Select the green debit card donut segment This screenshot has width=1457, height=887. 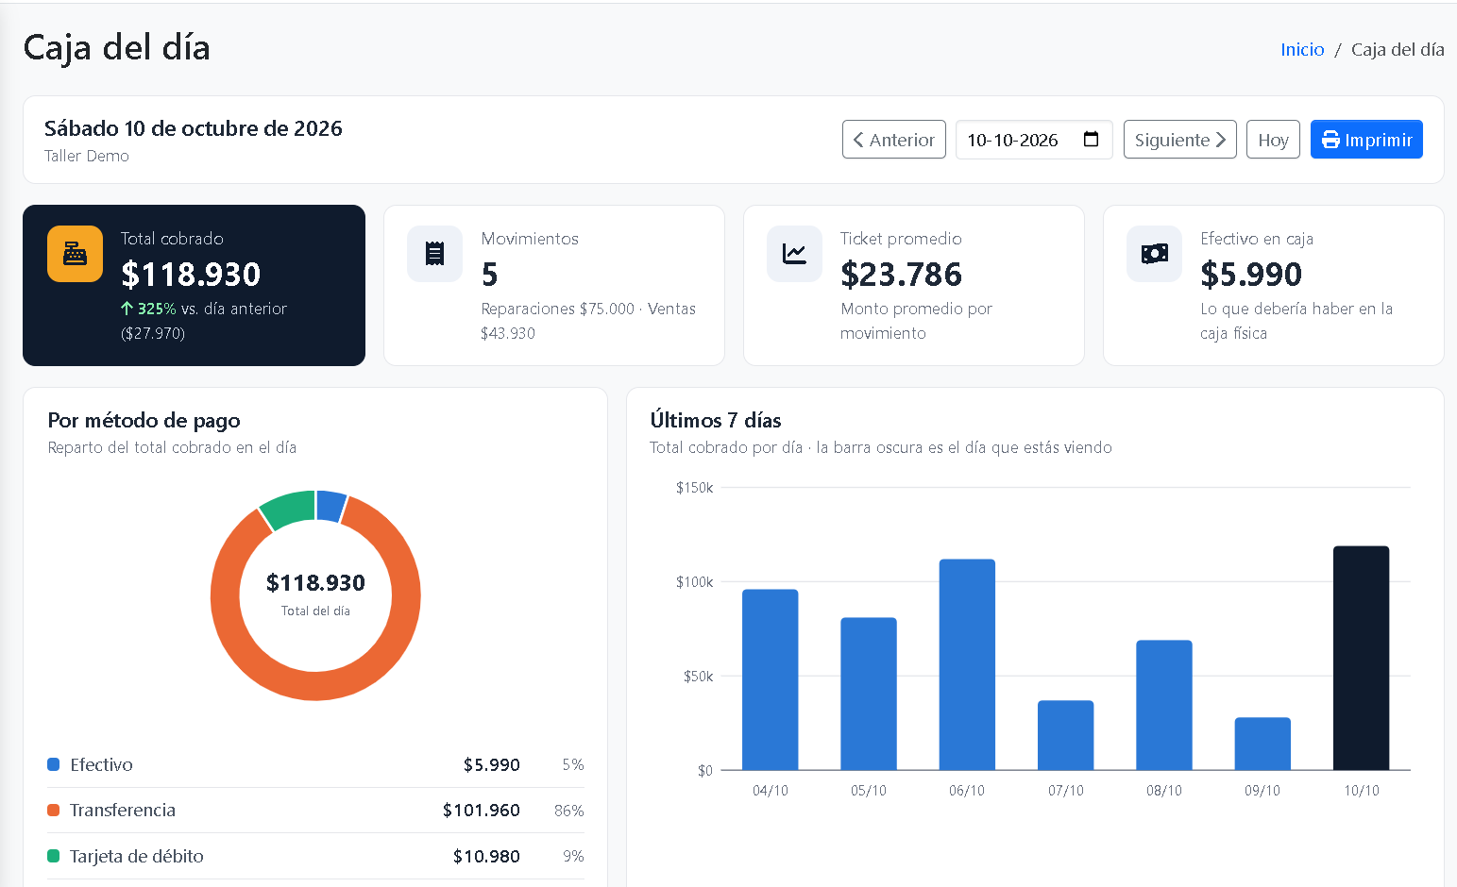(x=290, y=508)
